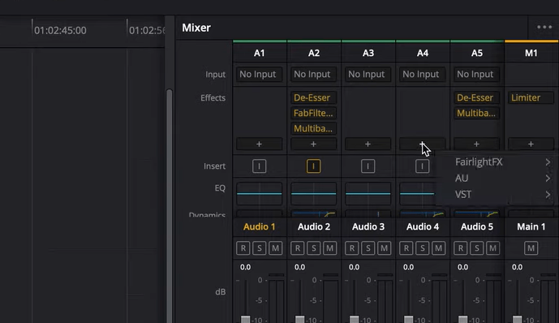Click the A3 channel header

368,53
